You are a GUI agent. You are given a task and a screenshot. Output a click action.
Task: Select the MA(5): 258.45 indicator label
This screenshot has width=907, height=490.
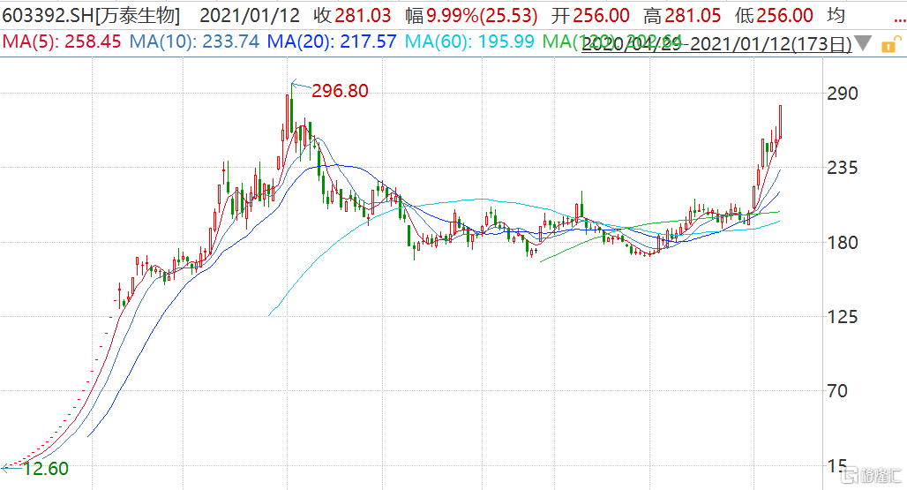click(x=62, y=41)
